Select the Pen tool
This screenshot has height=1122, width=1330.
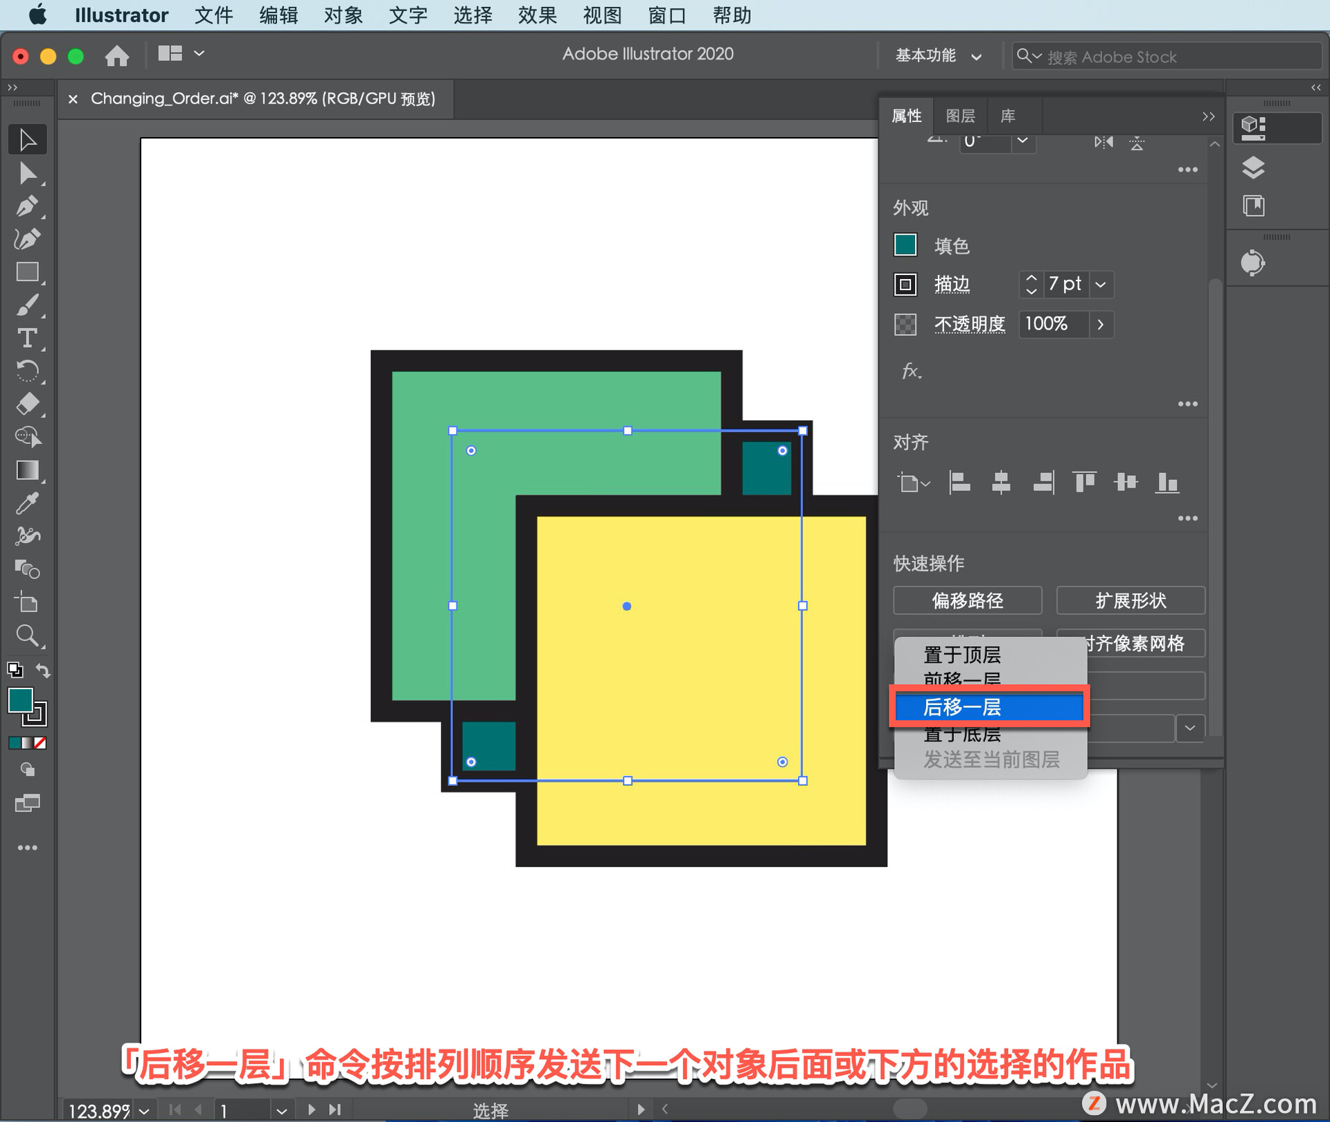click(x=28, y=206)
